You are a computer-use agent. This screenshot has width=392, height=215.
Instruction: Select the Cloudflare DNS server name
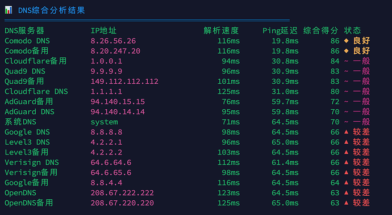pos(36,92)
